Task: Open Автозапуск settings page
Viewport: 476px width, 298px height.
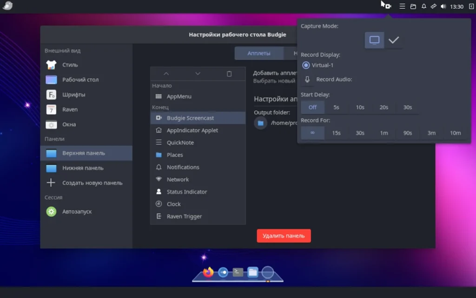Action: coord(86,212)
